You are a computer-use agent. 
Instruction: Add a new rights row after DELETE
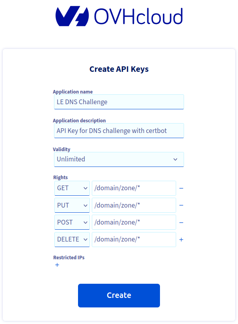tap(181, 240)
